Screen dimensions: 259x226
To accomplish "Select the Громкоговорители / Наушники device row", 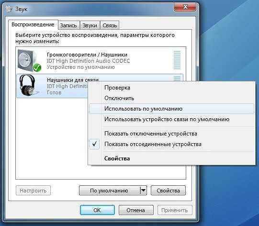I will tap(100, 61).
